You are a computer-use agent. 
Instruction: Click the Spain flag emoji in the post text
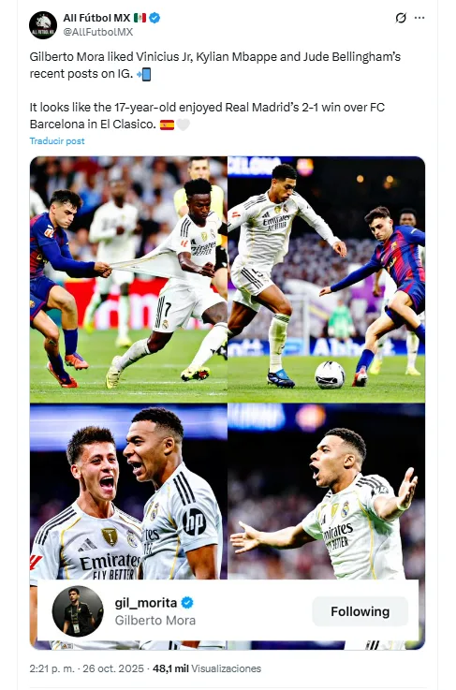167,125
